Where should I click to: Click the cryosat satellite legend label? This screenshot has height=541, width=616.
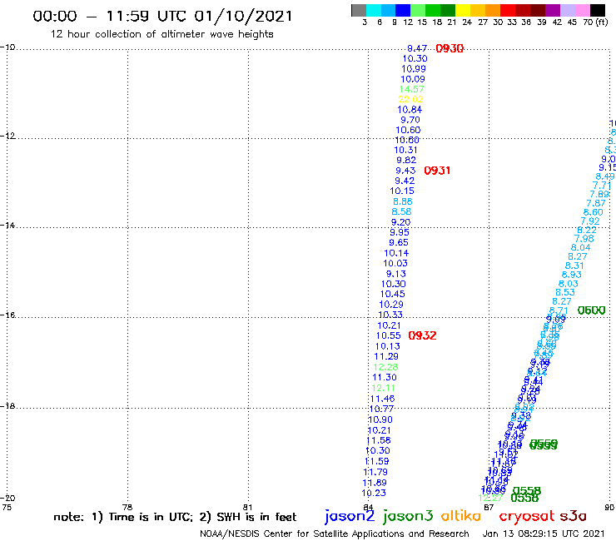coord(526,517)
